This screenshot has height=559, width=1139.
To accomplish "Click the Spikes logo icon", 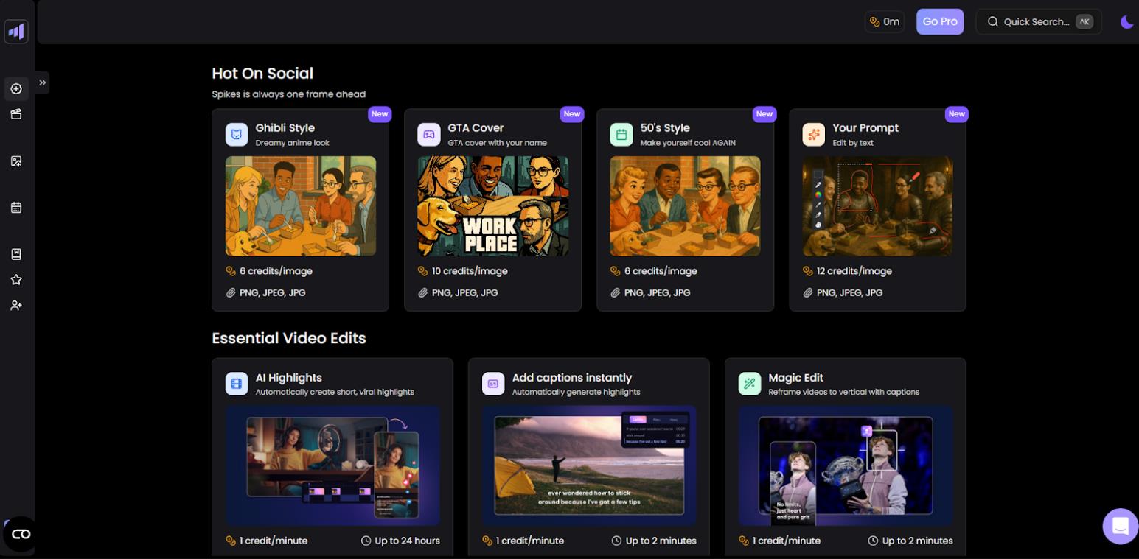I will [x=16, y=32].
